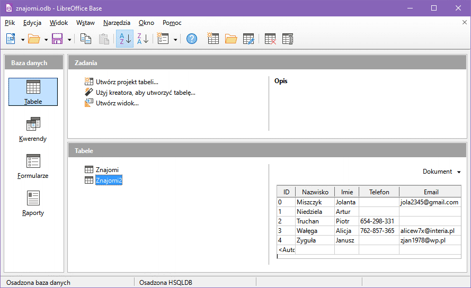Expand the Open file dropdown arrow
The image size is (471, 288).
pyautogui.click(x=46, y=39)
